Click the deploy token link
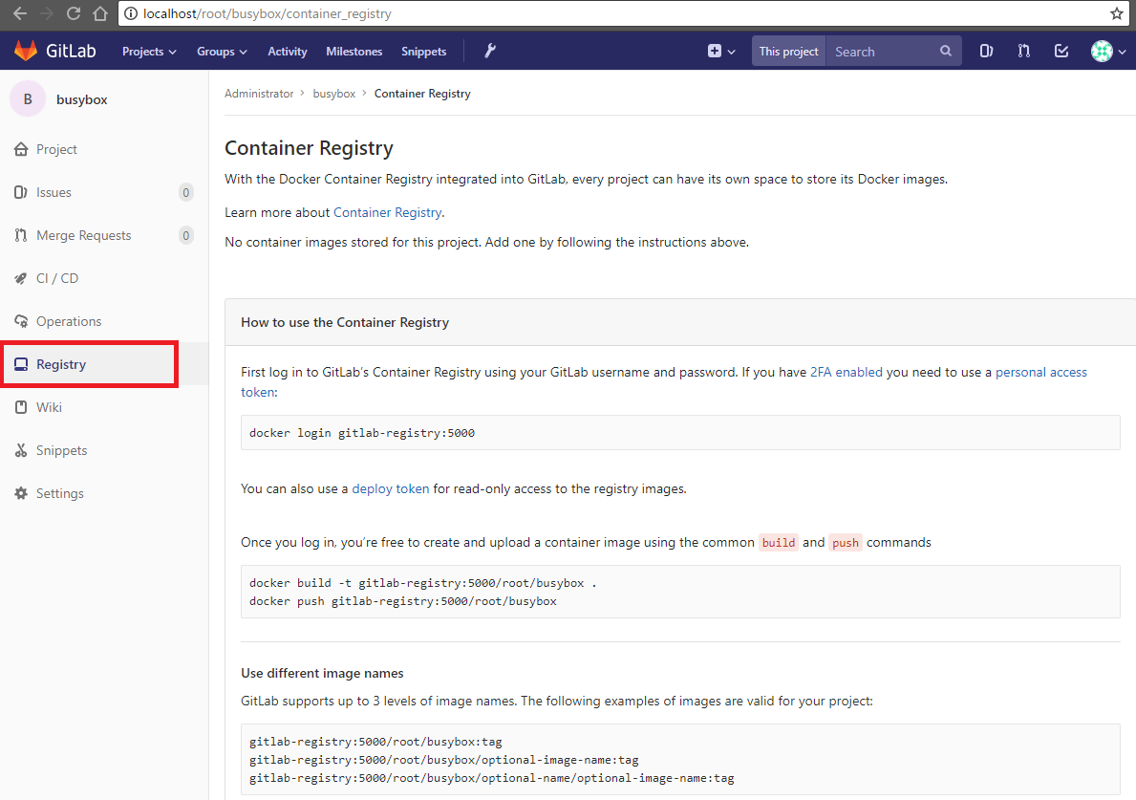This screenshot has width=1136, height=800. [x=390, y=488]
